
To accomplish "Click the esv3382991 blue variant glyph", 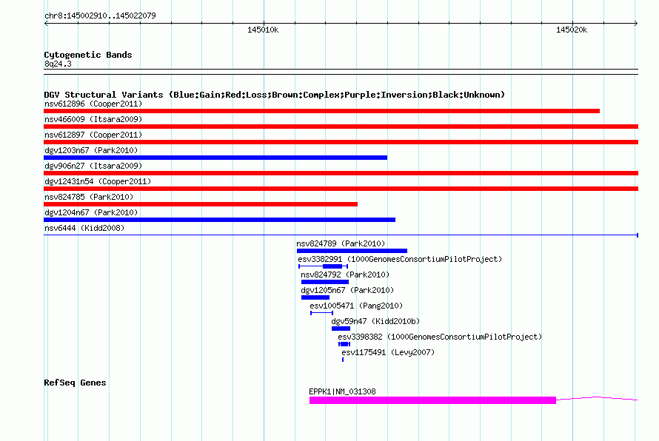I will point(323,266).
